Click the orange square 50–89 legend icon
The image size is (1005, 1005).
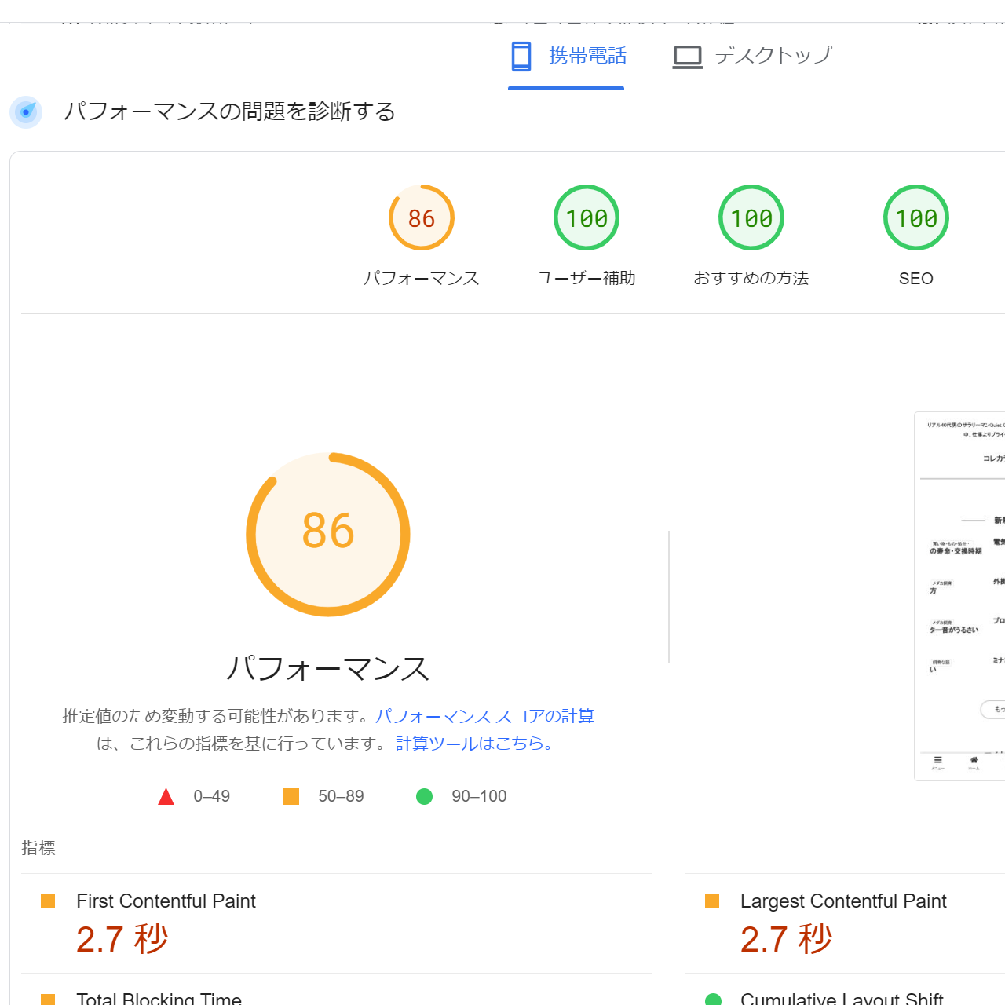pos(291,797)
